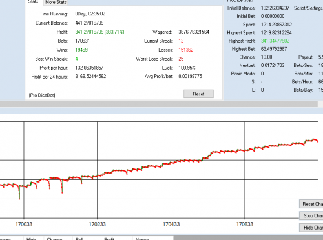Image resolution: width=323 pixels, height=240 pixels.
Task: Select the Highest Spent value 1219.82312284
Action: coord(276,33)
